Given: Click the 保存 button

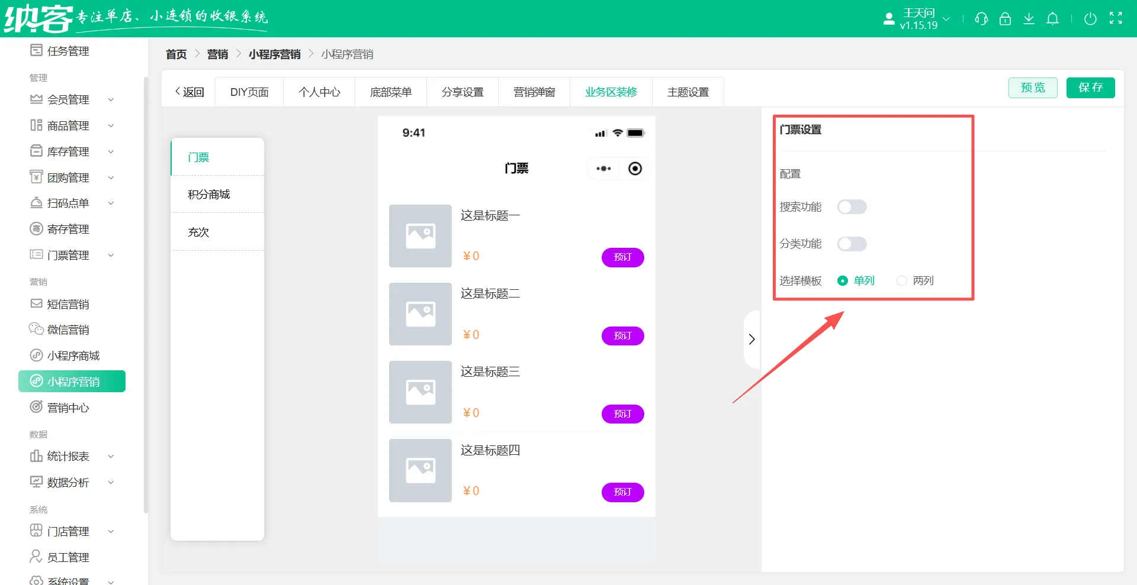Looking at the screenshot, I should [x=1090, y=88].
